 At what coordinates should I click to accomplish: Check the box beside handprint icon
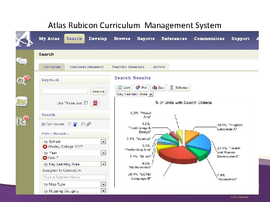[70, 124]
